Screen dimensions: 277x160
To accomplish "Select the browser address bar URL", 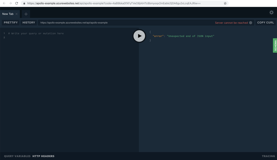I will (x=114, y=3).
